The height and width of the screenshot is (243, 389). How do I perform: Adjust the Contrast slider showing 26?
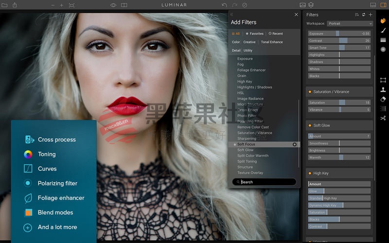point(339,40)
